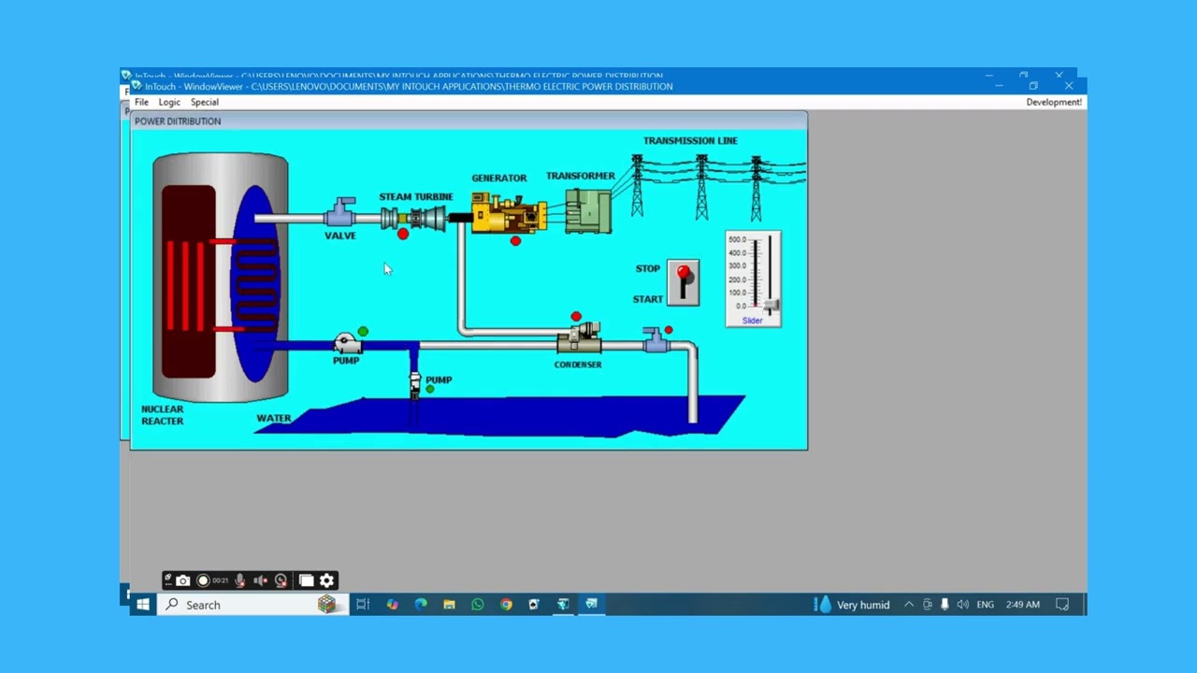
Task: Click the POWER DIITRIBUTION window title
Action: (178, 121)
